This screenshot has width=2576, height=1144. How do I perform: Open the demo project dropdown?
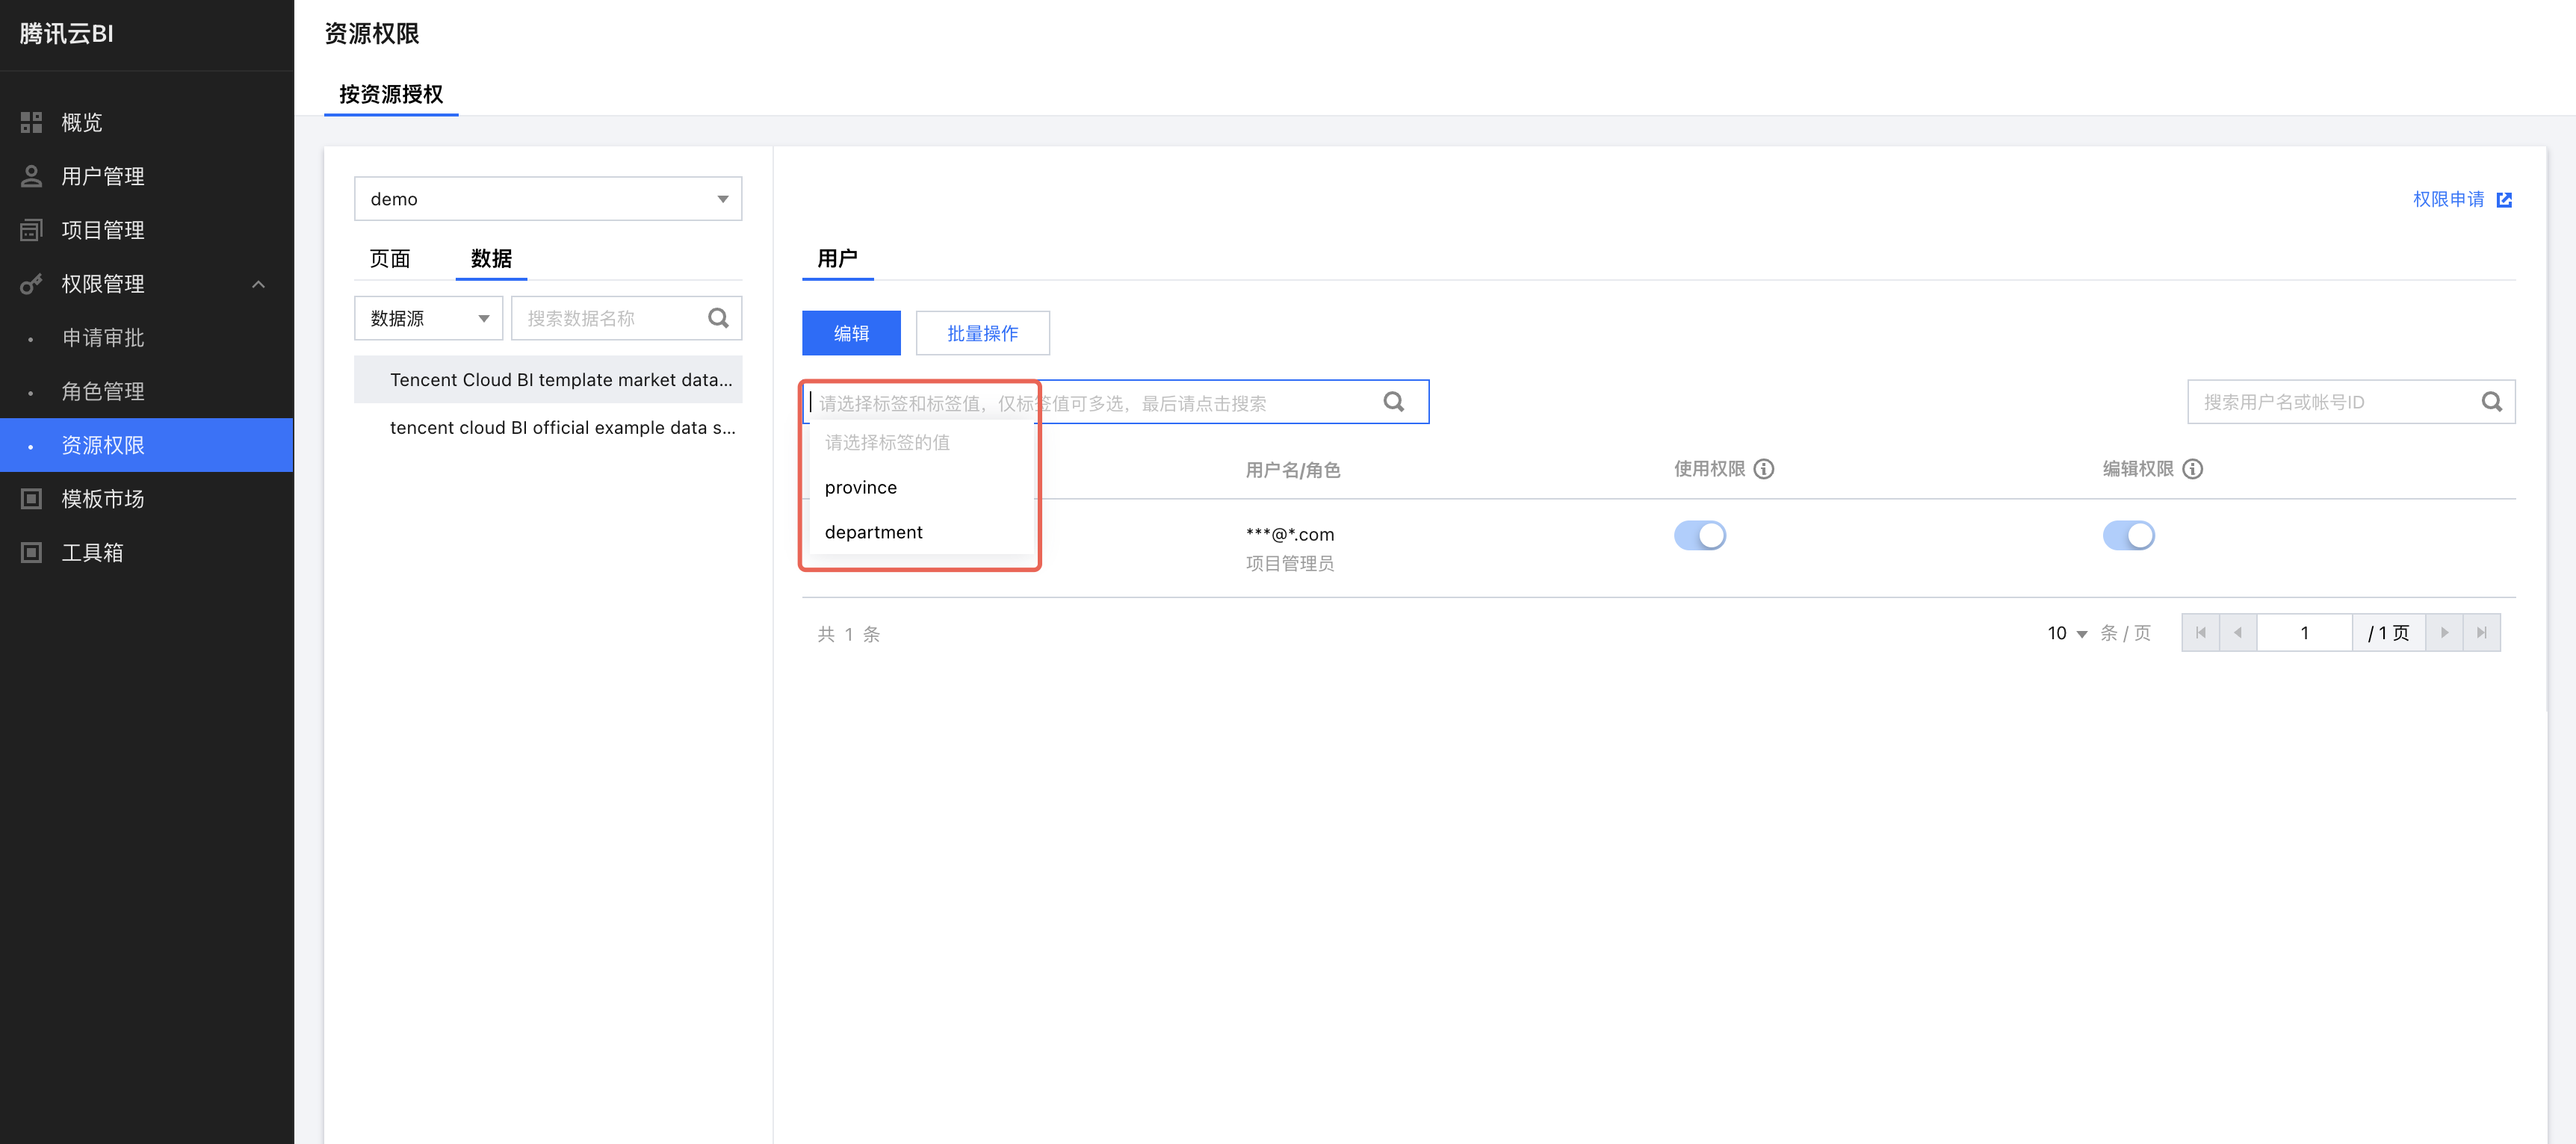click(x=547, y=199)
